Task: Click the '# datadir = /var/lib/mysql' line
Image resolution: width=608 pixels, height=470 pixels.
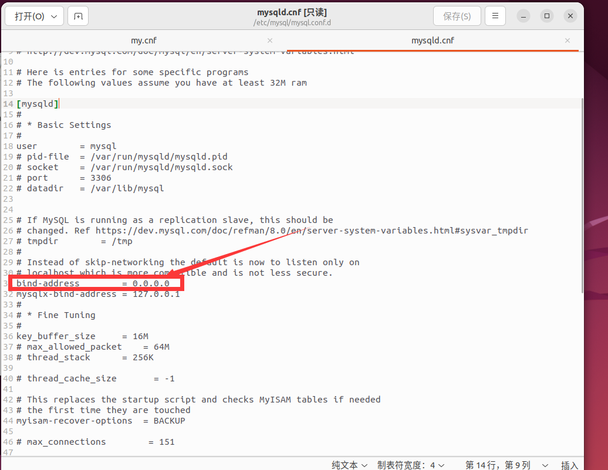Action: 90,188
